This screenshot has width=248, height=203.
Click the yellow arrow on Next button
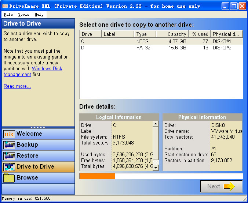pos(229,187)
